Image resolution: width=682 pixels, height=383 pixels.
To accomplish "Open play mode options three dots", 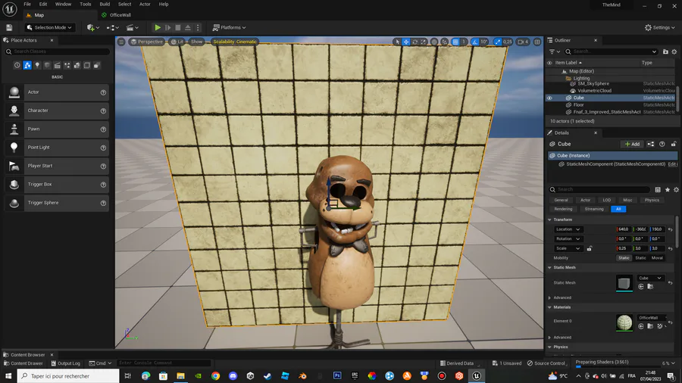I will tap(198, 27).
